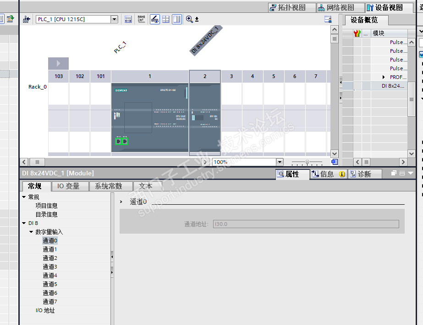This screenshot has height=325, width=423.
Task: Click the go-to-network-view icon beside device selector
Action: (27, 19)
